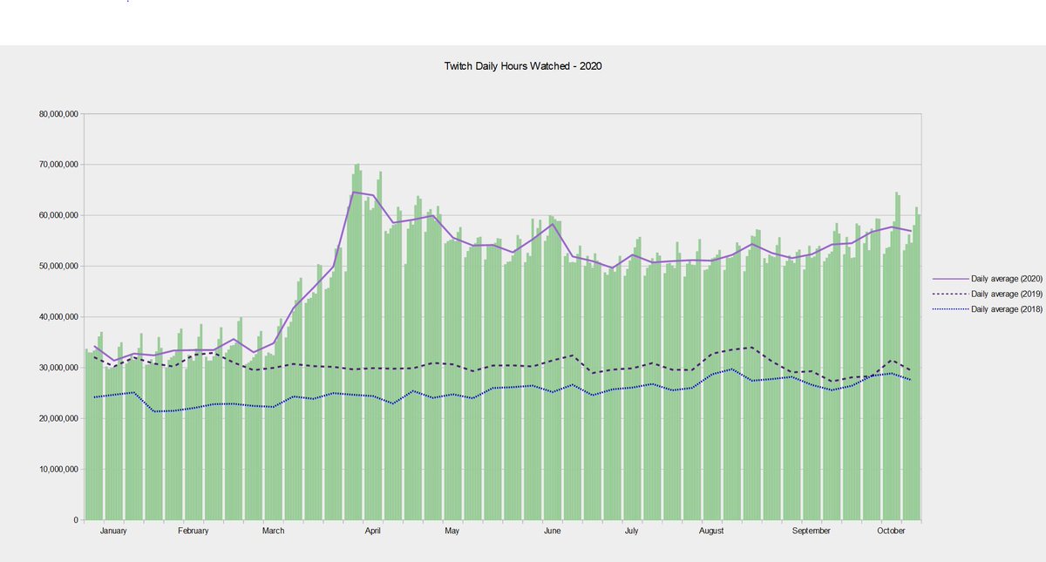This screenshot has width=1046, height=562.
Task: Click the September x-axis label
Action: pos(811,531)
